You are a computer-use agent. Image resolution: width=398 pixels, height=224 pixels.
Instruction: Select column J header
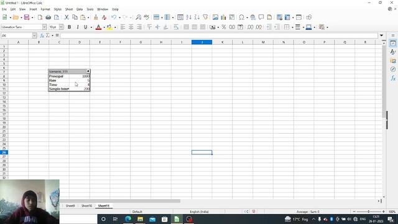pos(201,42)
